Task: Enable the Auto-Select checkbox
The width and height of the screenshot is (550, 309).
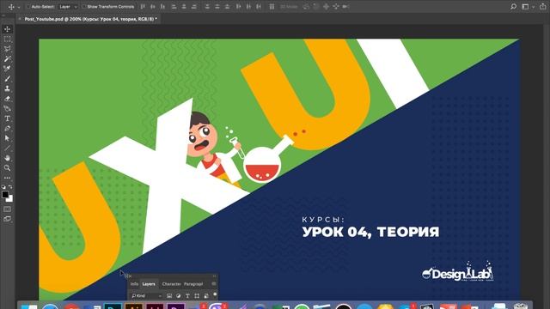Action: click(x=28, y=7)
